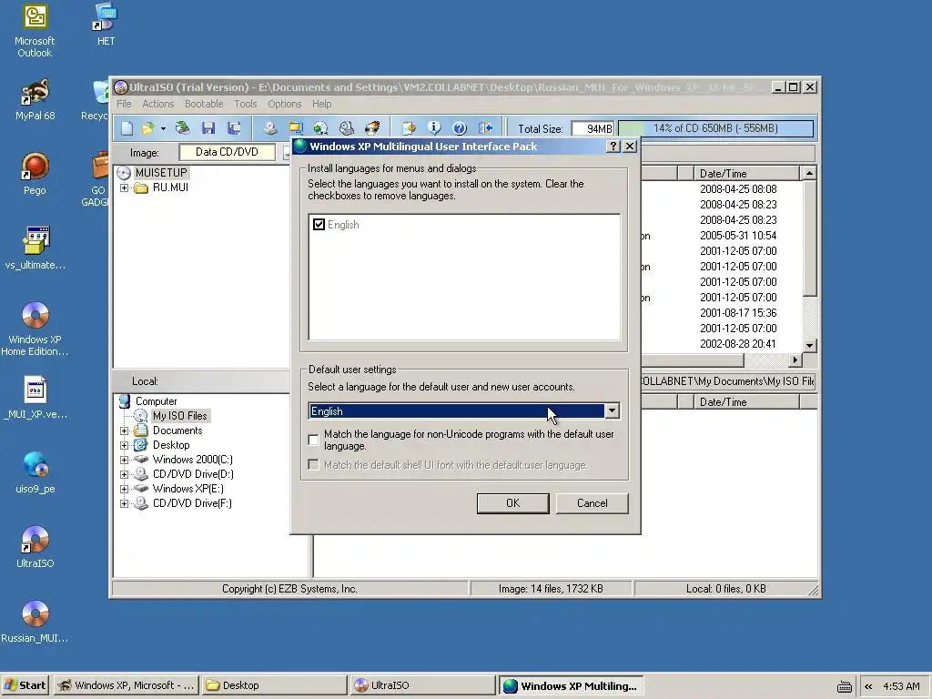Open the _MUI_XP.ve... document icon on desktop
932x699 pixels.
point(35,398)
